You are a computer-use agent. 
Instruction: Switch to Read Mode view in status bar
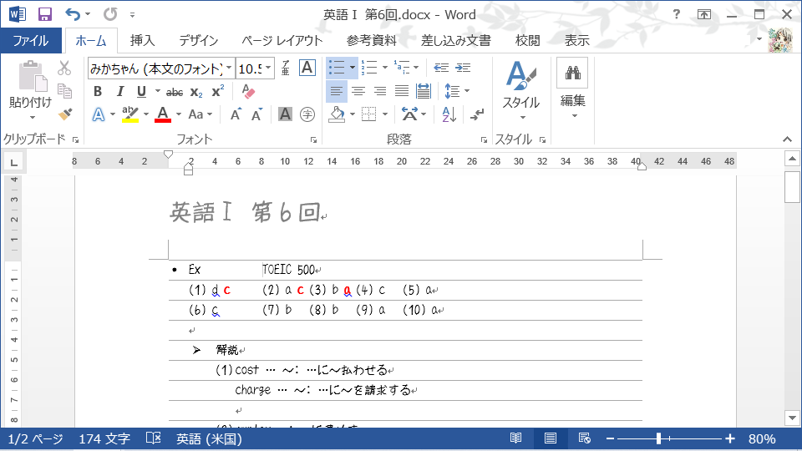[x=516, y=438]
